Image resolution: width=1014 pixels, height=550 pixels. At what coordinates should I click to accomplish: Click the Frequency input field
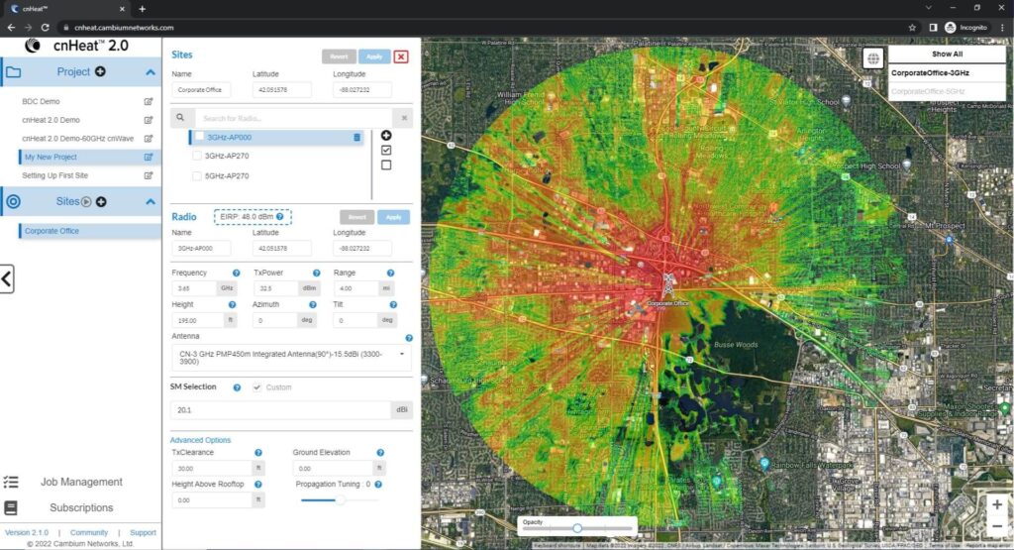(195, 288)
